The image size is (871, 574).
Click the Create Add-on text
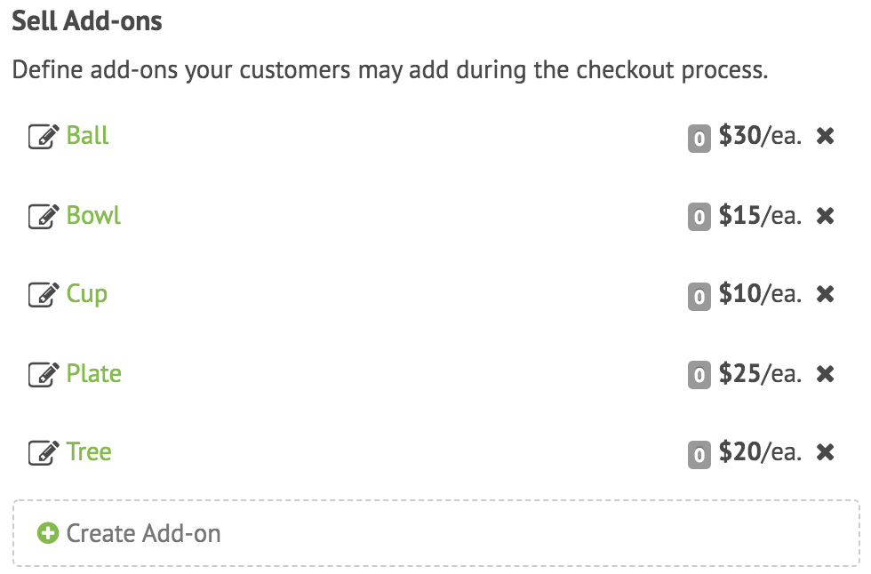(x=143, y=533)
